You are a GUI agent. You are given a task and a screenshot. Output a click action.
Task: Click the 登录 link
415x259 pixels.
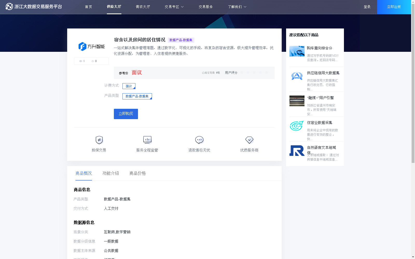(367, 7)
